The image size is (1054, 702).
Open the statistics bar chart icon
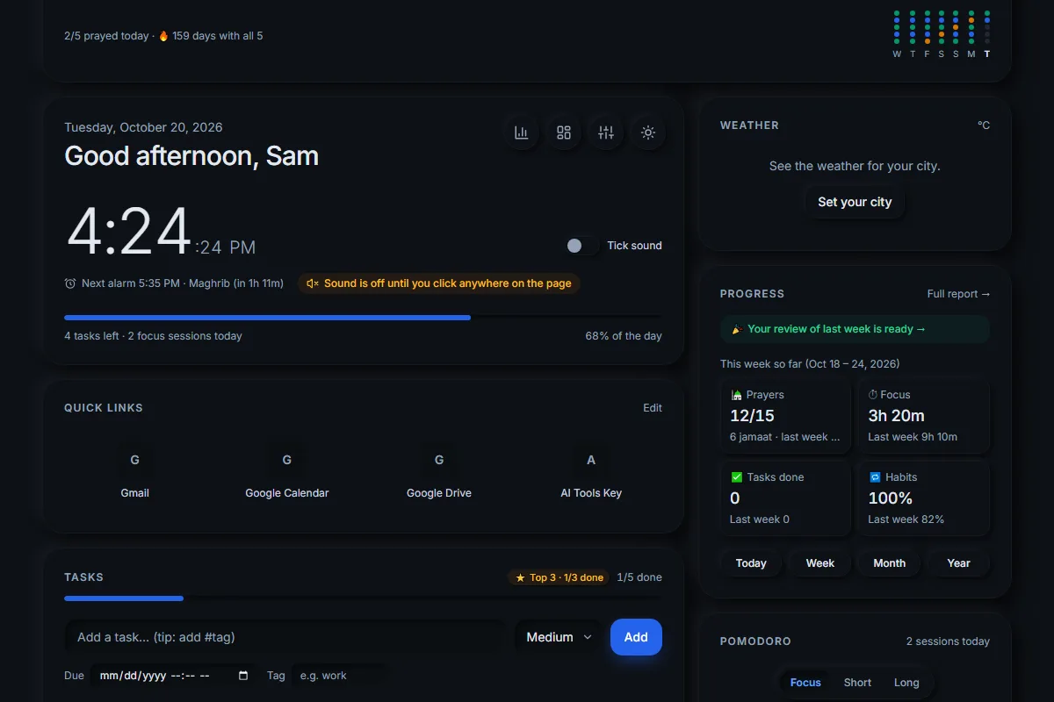(522, 133)
